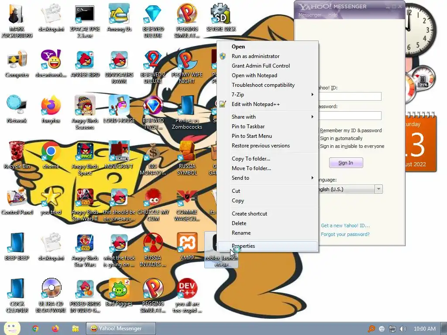This screenshot has width=447, height=335.
Task: Click the furryfox Firefox shortcut
Action: [x=51, y=106]
